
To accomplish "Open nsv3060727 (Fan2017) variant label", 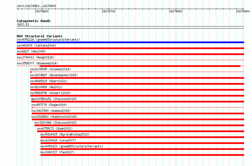I will [x=57, y=152].
